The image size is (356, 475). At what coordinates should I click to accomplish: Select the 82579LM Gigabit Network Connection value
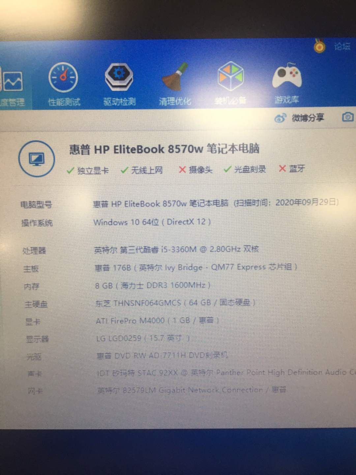click(192, 390)
